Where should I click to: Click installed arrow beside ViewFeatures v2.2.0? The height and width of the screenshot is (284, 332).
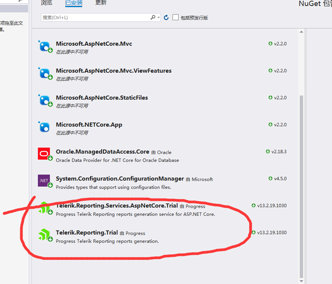pos(270,70)
